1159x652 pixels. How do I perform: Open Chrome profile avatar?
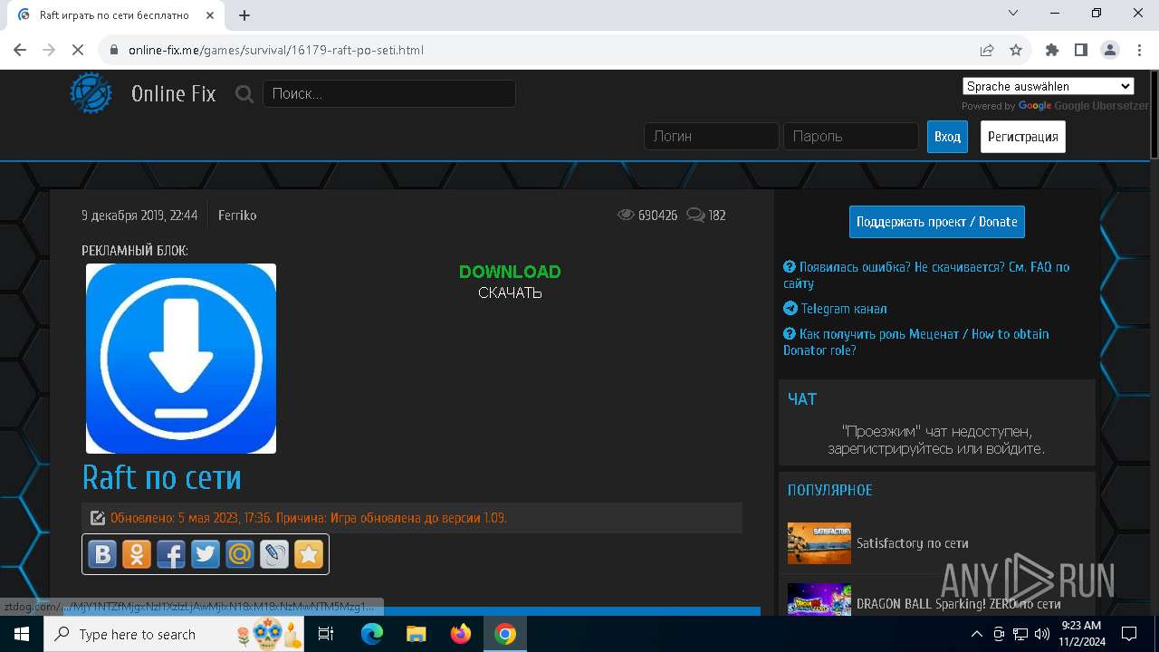click(1110, 50)
